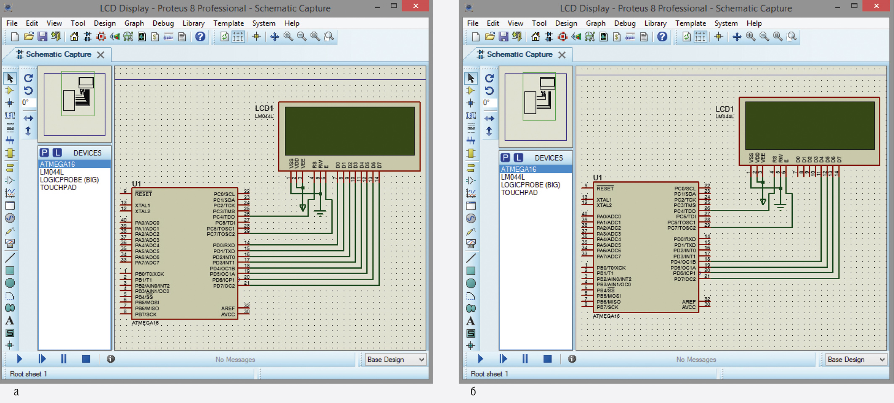Click P pick devices button in right window

click(x=506, y=158)
